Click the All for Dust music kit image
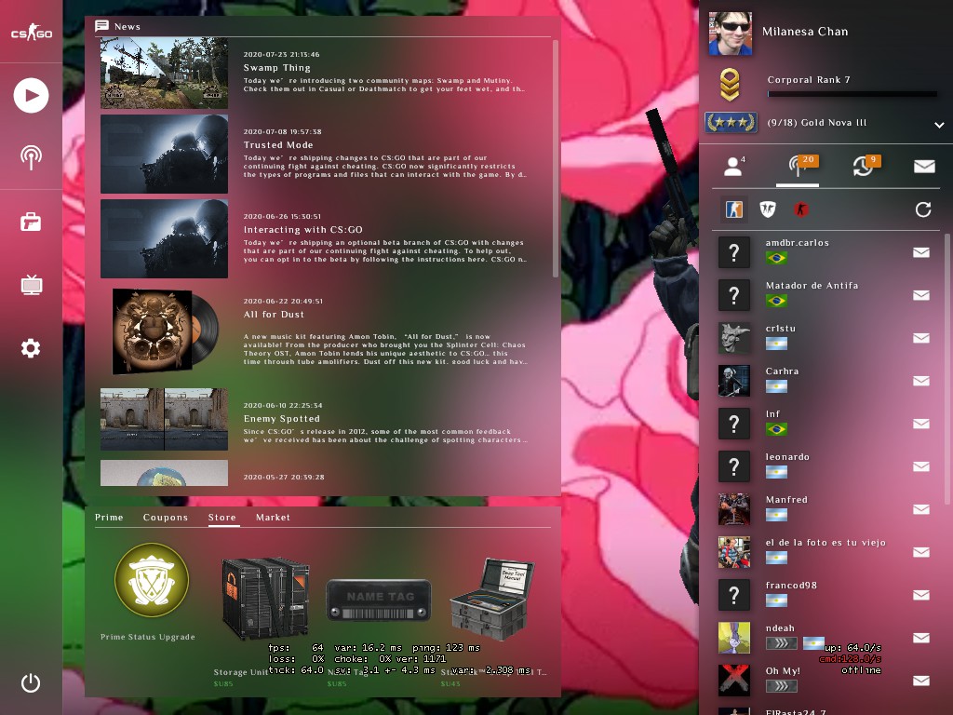This screenshot has height=715, width=953. click(166, 331)
